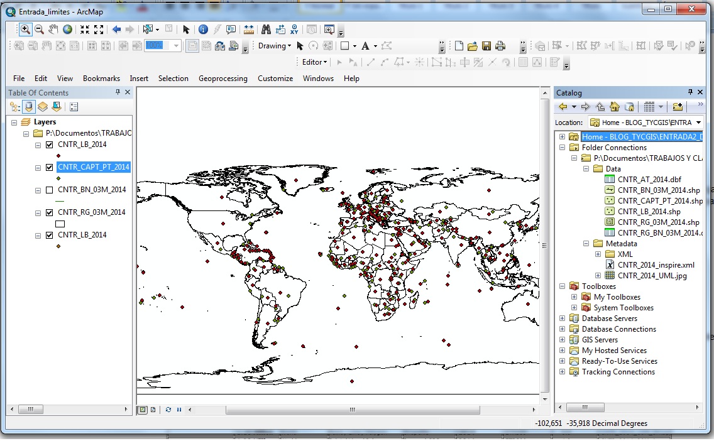Click the Select Elements black arrow tool
Screen dimensions: 714x441
186,30
